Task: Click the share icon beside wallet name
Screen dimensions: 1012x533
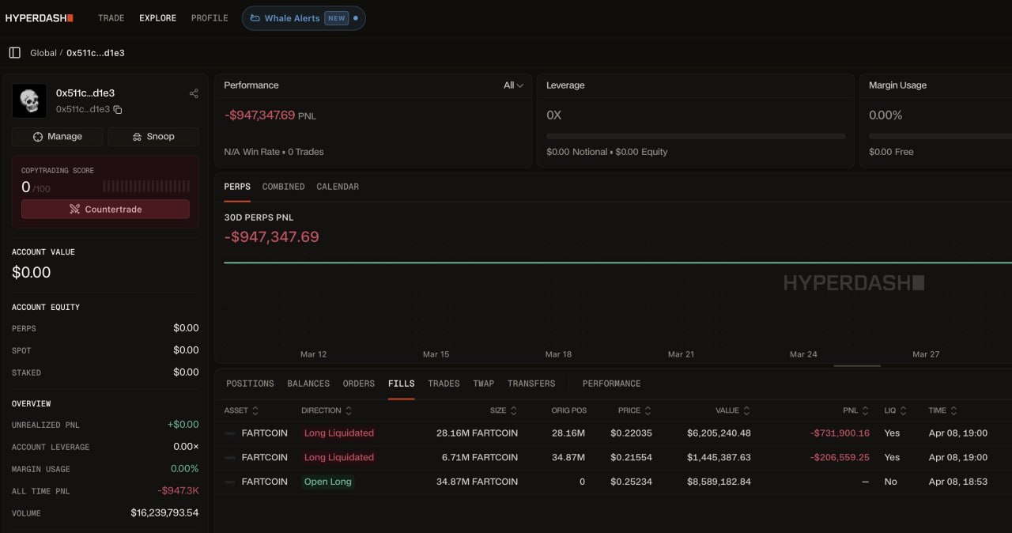Action: pos(194,93)
